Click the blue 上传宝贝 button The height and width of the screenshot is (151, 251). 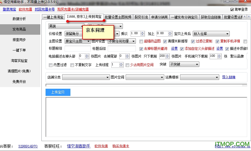click(x=58, y=92)
